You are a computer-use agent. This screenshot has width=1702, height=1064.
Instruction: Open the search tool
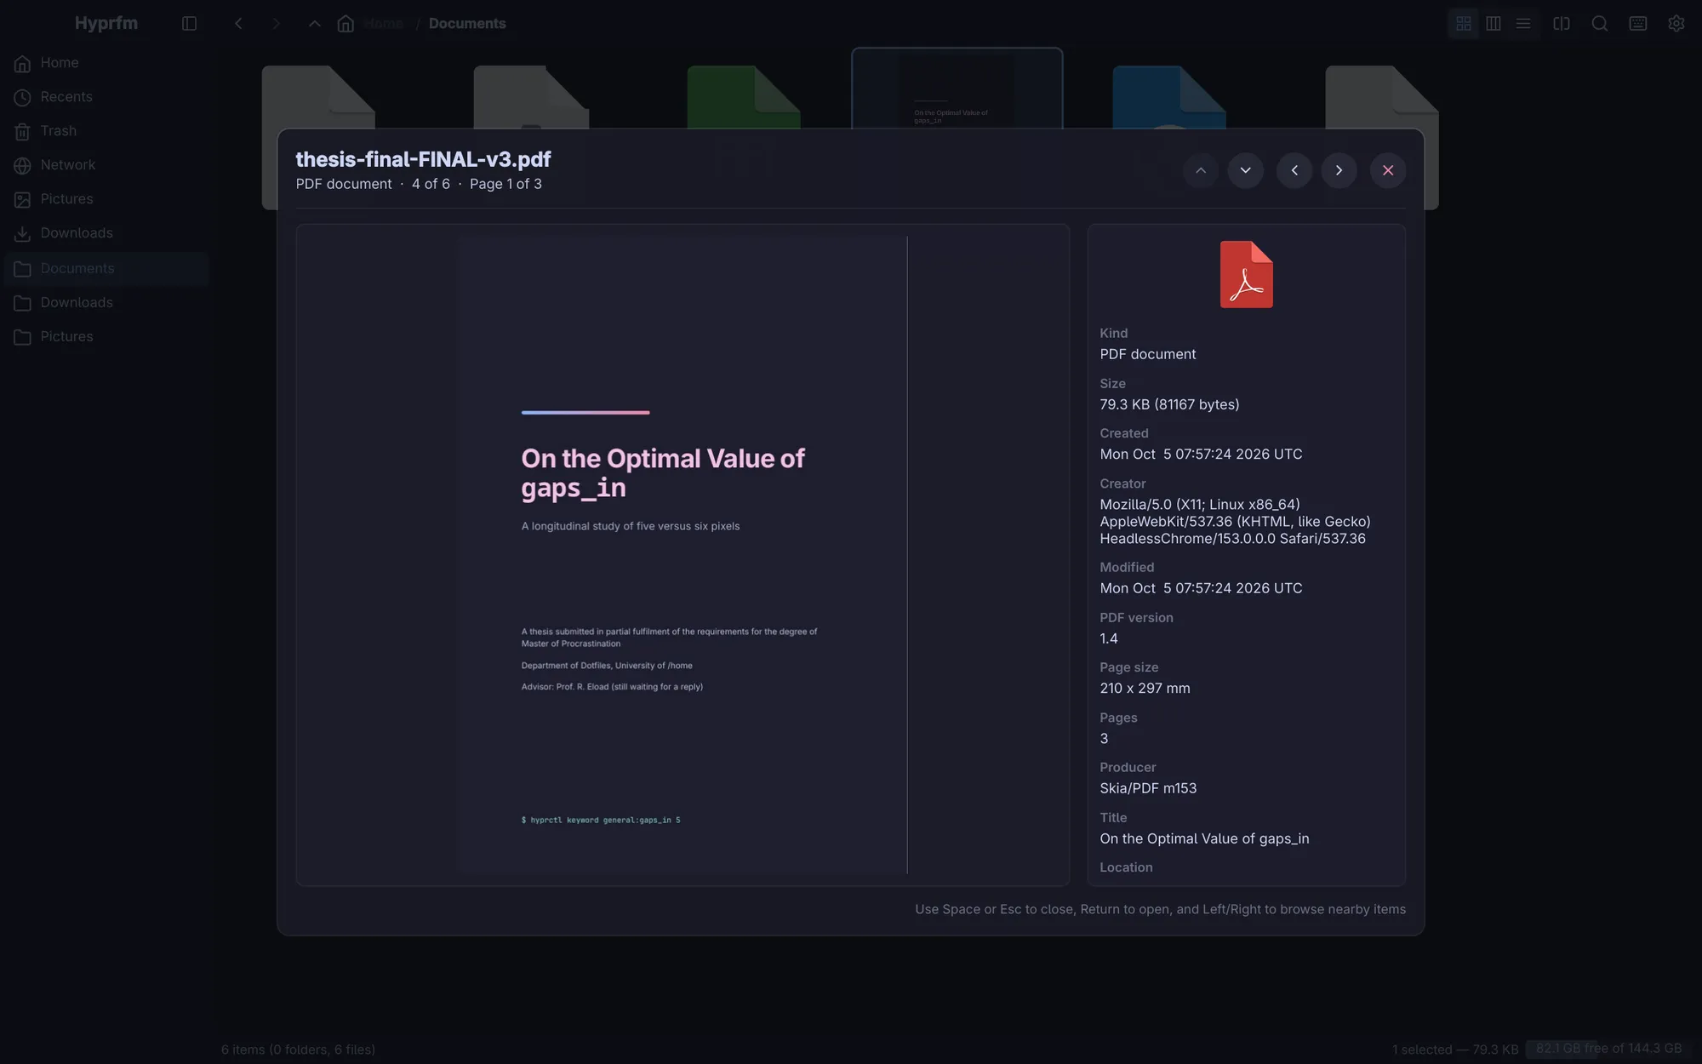click(1600, 24)
